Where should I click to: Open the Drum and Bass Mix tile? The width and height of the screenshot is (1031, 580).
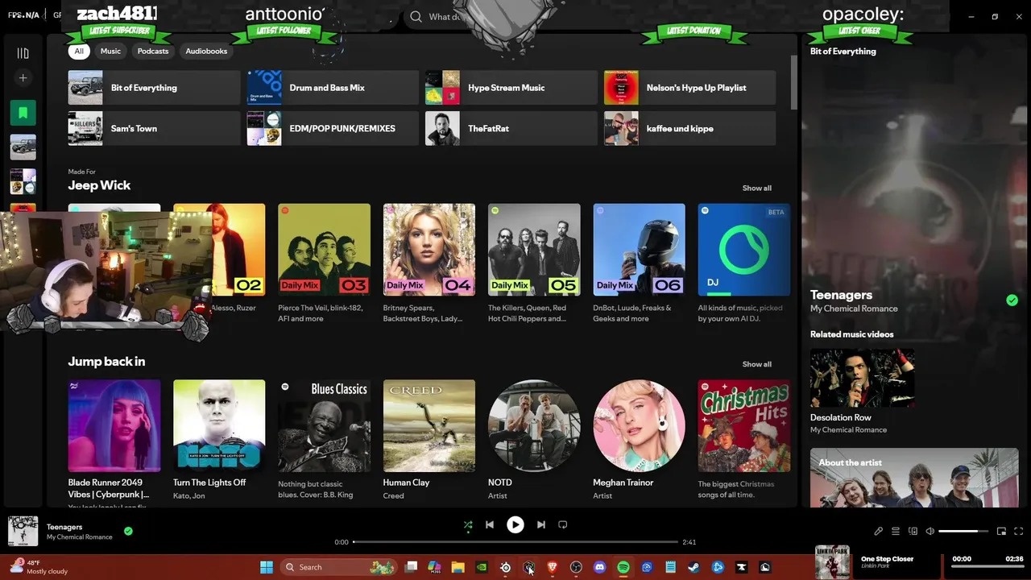pyautogui.click(x=333, y=88)
